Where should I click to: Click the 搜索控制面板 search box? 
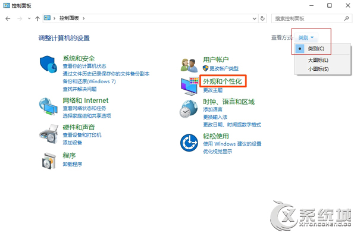pos(312,18)
